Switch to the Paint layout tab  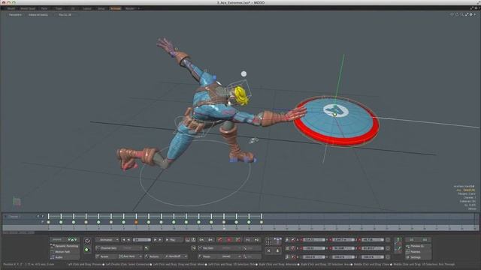[44, 8]
